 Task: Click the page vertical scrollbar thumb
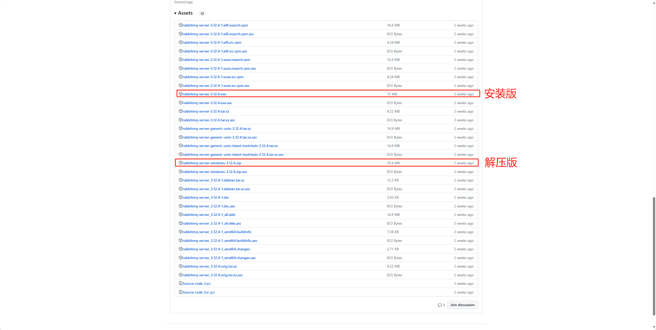654,256
